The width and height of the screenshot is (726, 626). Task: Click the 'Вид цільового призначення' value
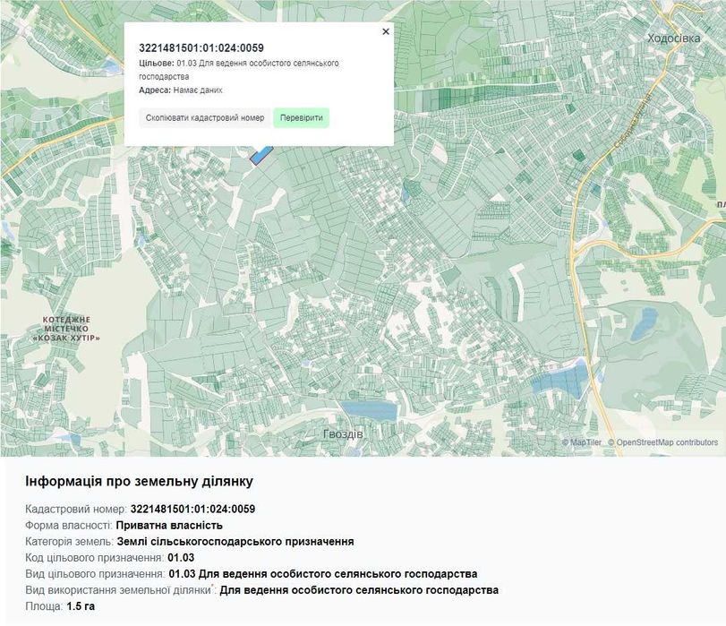tap(323, 574)
